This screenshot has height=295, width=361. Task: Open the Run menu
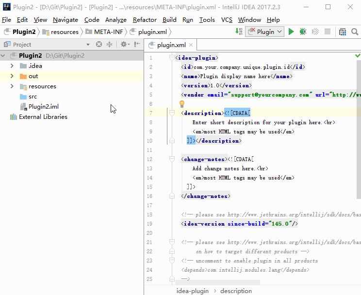188,20
